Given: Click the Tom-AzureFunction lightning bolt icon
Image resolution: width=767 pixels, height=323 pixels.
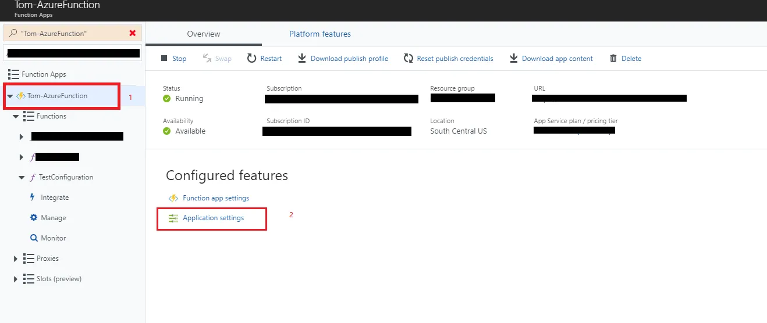Looking at the screenshot, I should [21, 96].
